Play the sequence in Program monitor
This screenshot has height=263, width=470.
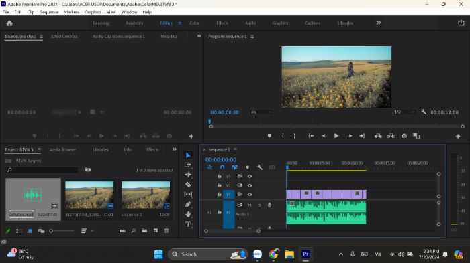coord(336,136)
